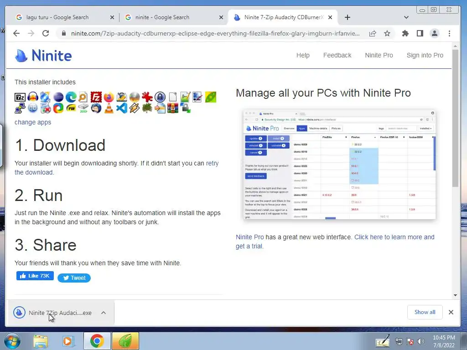Click the Audacity headphones icon
Screen dimensions: 467x350
[33, 97]
